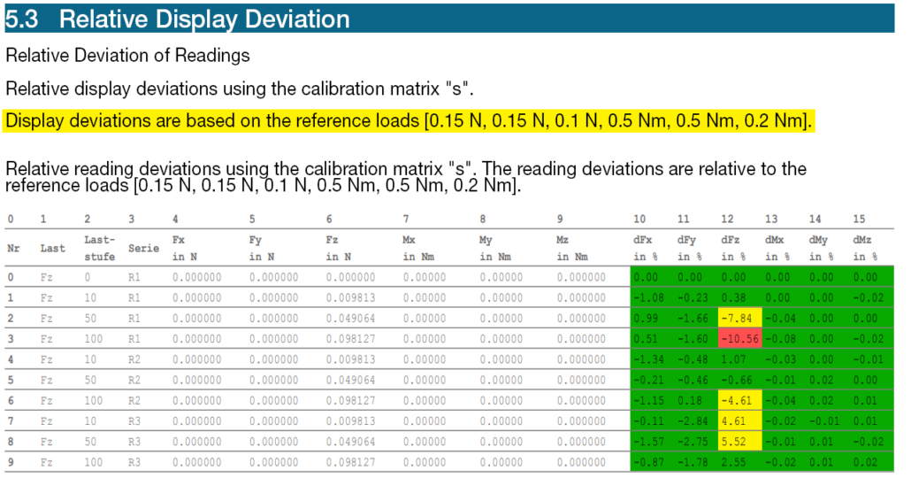Screen dimensions: 911x478
Task: Click the "dMy in %" column header
Action: coord(822,249)
